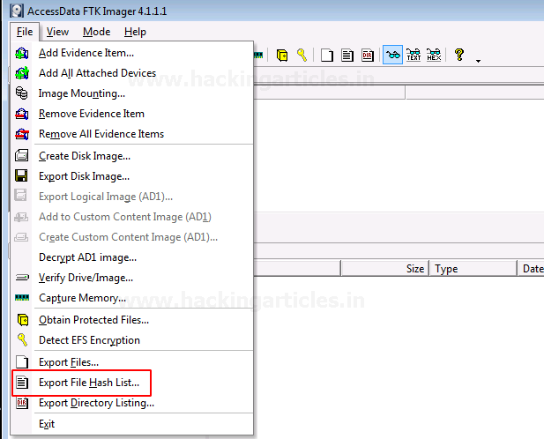Screen dimensions: 544x439
Task: Select Export File Hash List
Action: coord(132,383)
